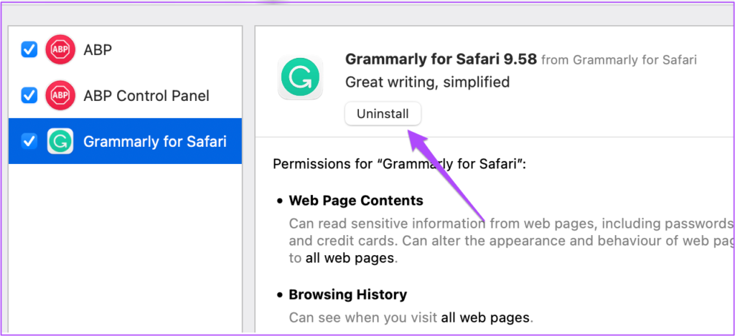Screen dimensions: 735x336
Task: Disable the ABP Control Panel checkbox
Action: [29, 95]
